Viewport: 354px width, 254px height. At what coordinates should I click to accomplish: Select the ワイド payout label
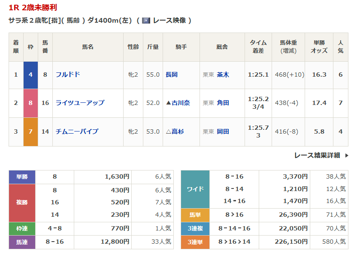point(195,189)
